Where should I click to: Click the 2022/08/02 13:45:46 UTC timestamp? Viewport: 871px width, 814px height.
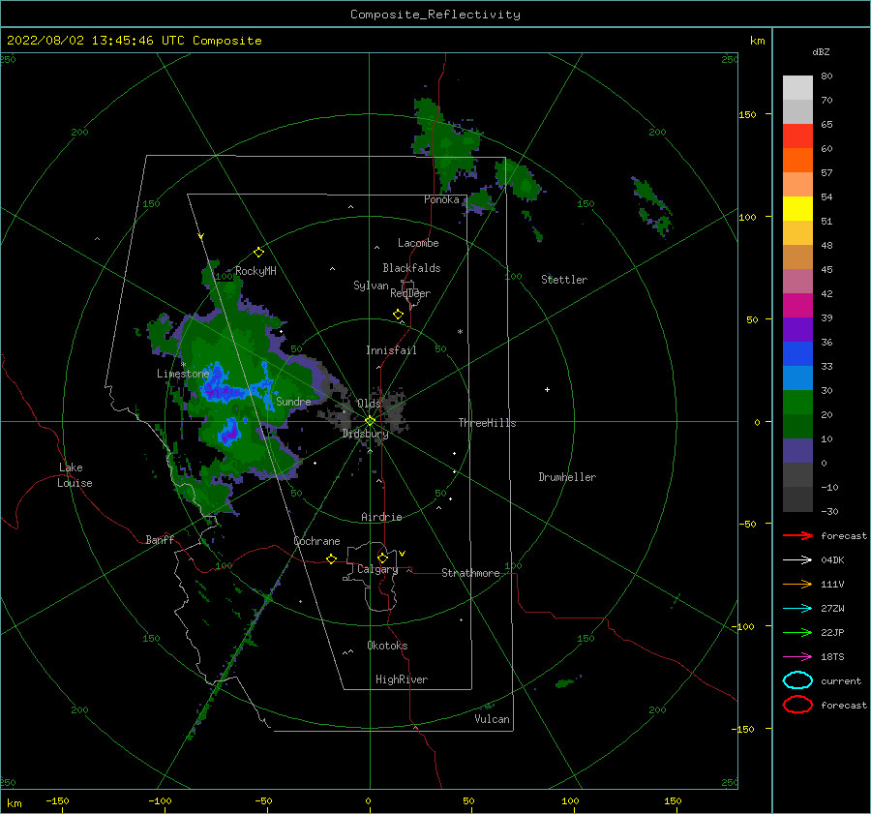134,41
